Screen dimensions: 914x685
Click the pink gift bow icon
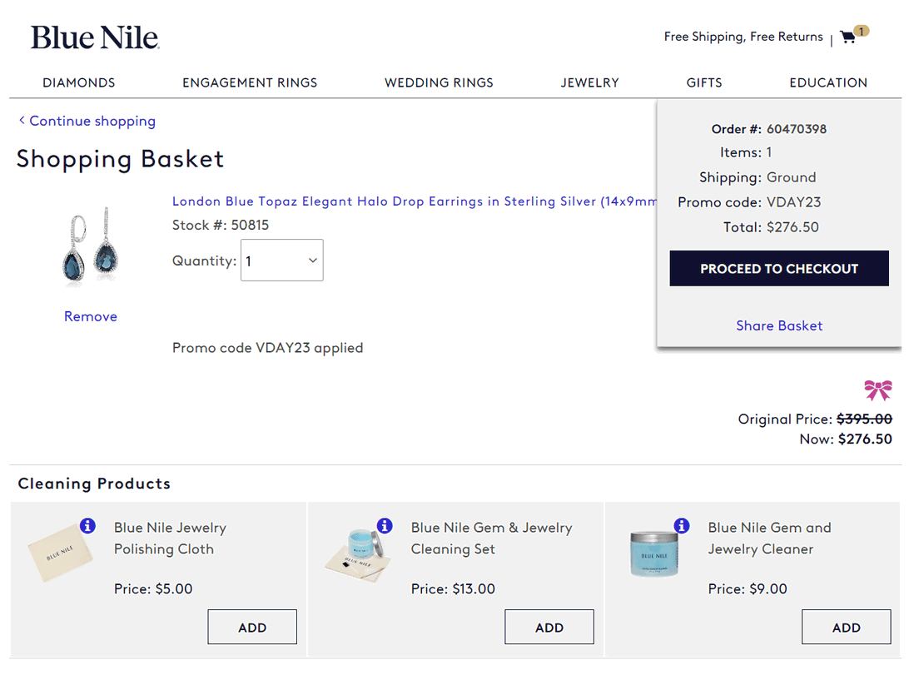point(878,390)
